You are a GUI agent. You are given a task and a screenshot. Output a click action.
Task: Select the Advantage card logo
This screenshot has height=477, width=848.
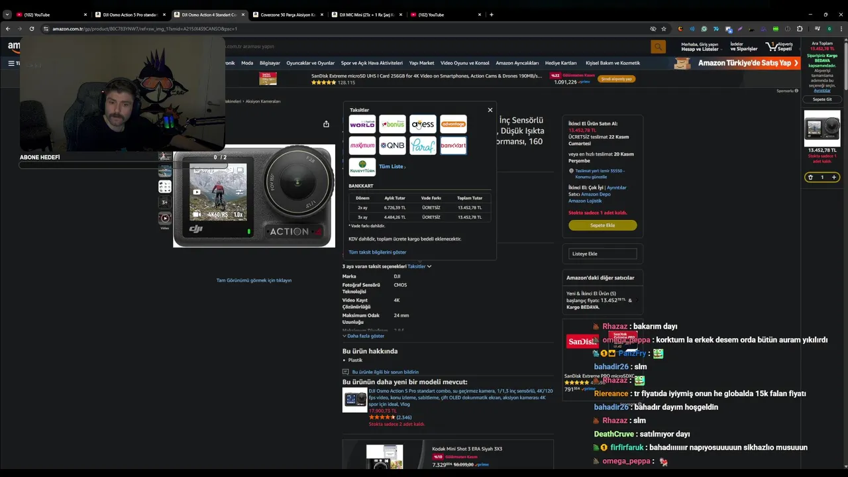(x=453, y=124)
